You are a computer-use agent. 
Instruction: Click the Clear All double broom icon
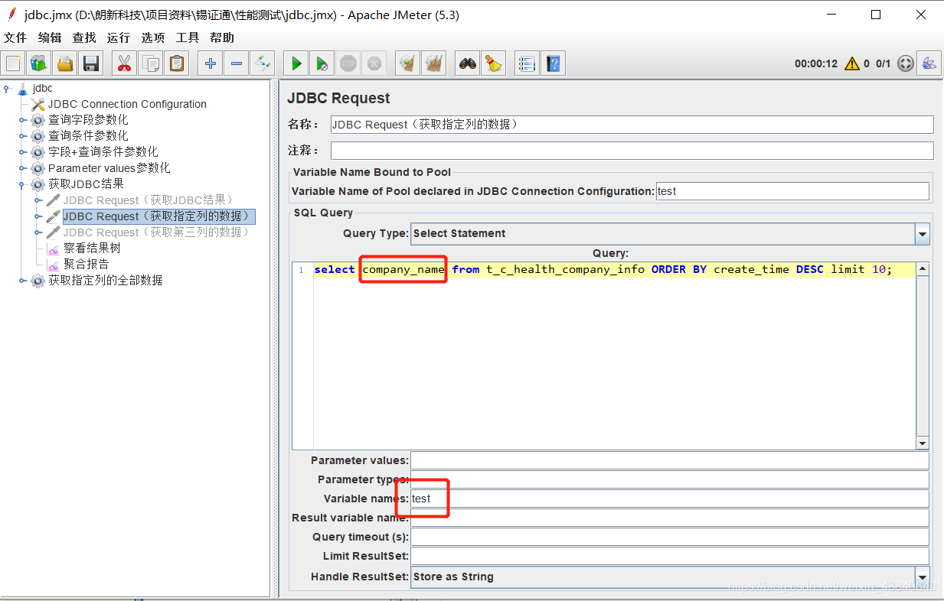(434, 63)
